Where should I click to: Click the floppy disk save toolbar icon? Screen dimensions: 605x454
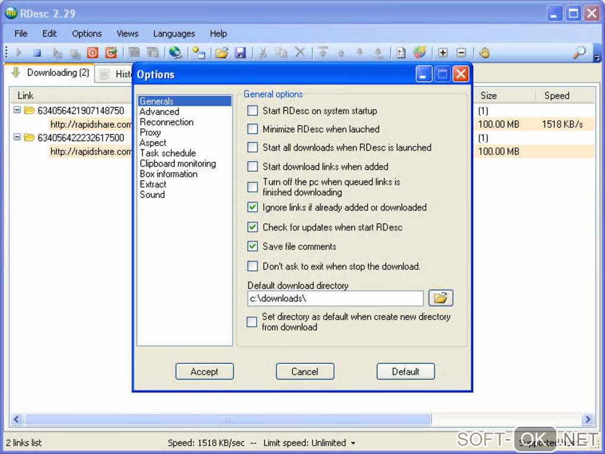240,52
